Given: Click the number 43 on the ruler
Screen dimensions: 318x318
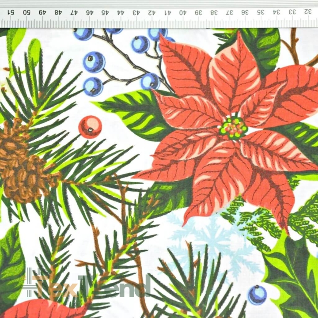Looking at the screenshot, I should 136,12.
